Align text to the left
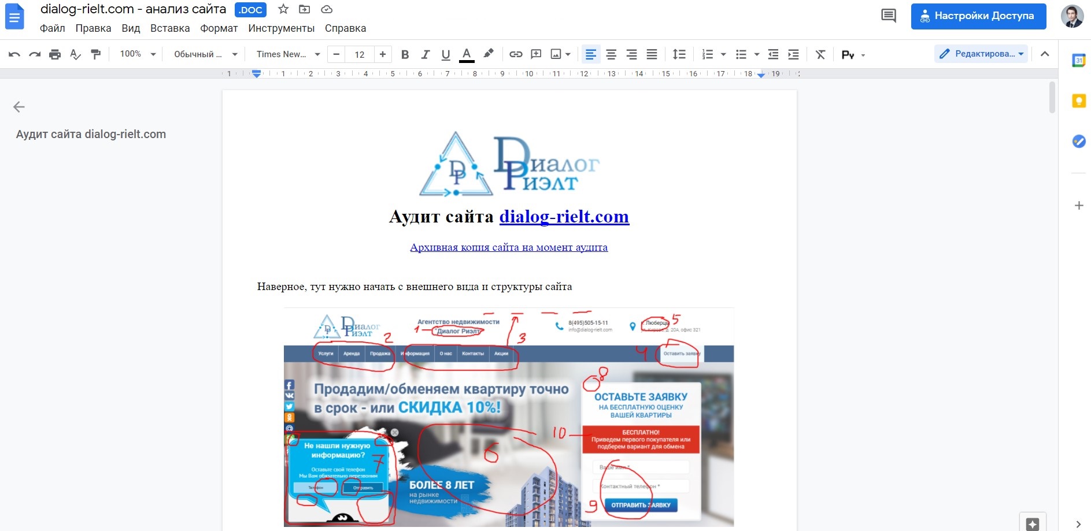The image size is (1091, 531). coord(590,54)
